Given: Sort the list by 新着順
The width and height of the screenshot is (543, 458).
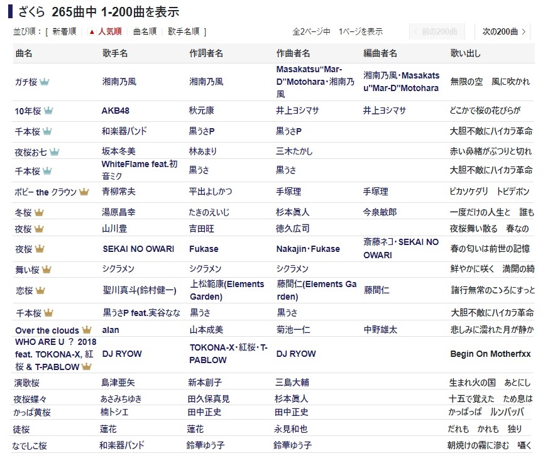Looking at the screenshot, I should click(x=64, y=31).
